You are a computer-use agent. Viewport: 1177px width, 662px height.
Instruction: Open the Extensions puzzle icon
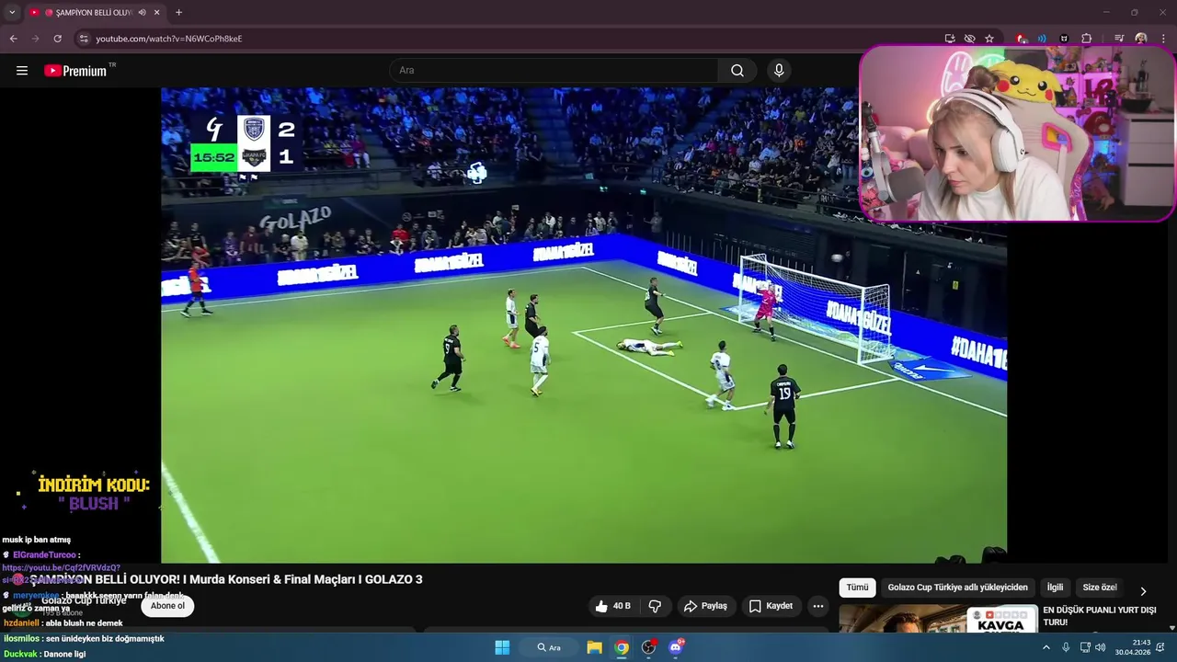point(1086,39)
